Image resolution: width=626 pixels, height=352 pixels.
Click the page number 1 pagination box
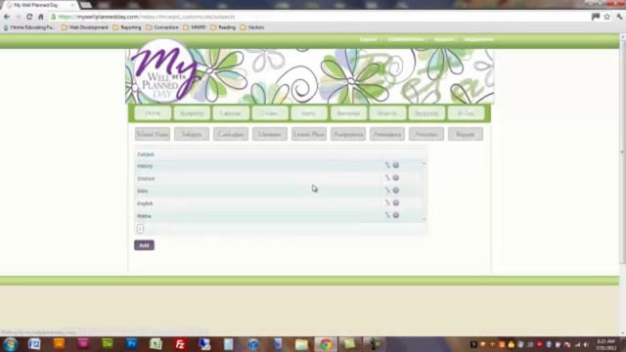click(x=140, y=229)
